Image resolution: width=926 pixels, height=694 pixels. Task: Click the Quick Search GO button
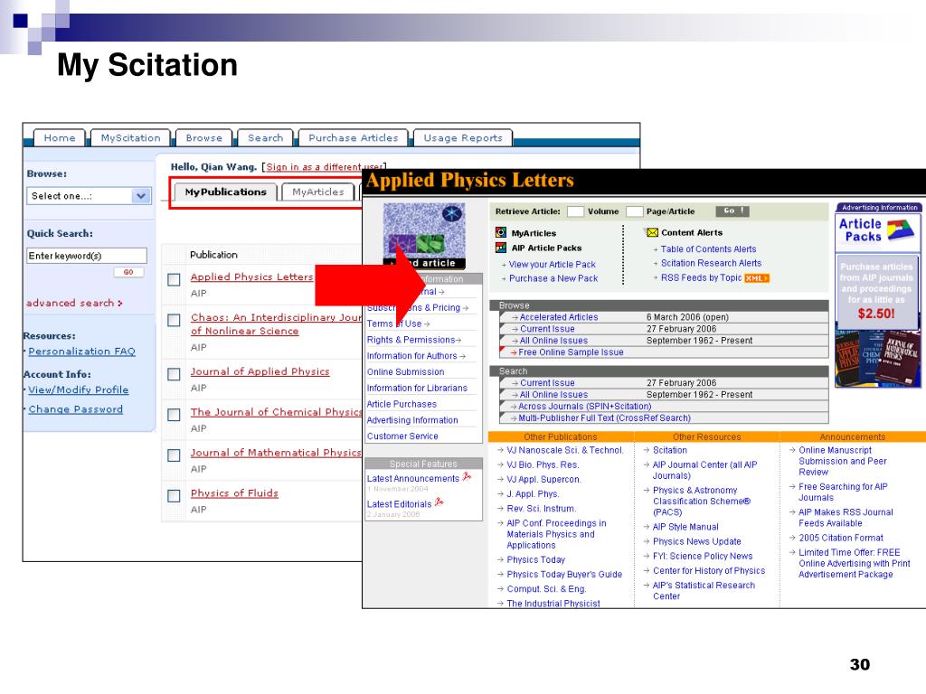pyautogui.click(x=128, y=272)
